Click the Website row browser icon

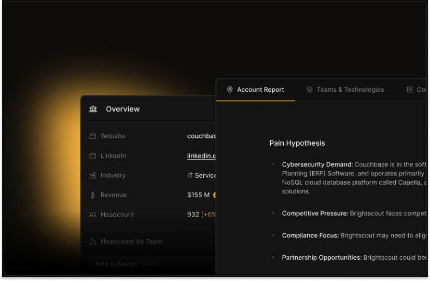93,136
